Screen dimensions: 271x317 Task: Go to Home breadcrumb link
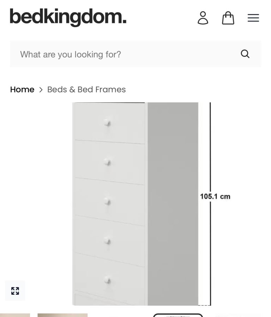[x=22, y=90]
